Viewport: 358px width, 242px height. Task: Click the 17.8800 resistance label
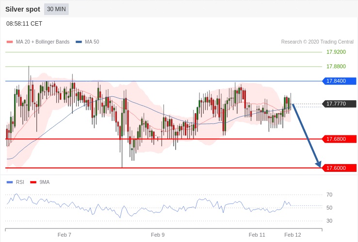pos(336,66)
